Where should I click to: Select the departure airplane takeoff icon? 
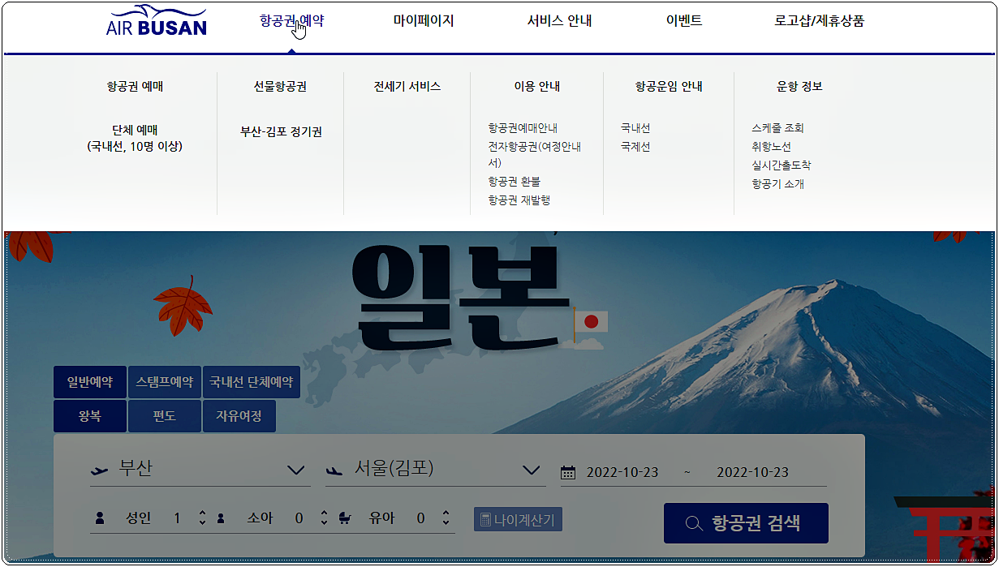(x=99, y=470)
